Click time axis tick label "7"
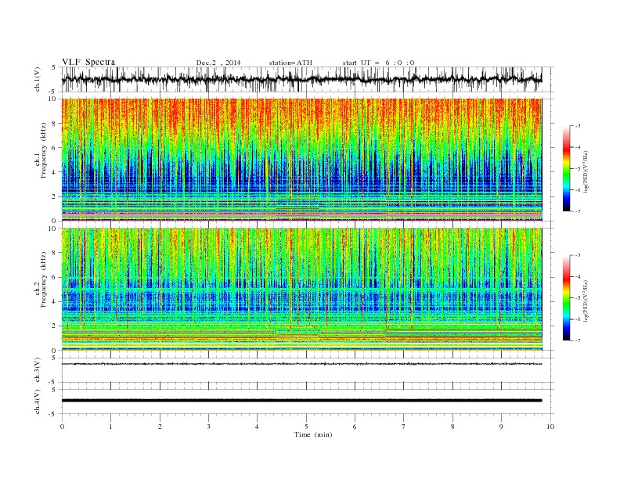The height and width of the screenshot is (479, 620). (x=404, y=427)
